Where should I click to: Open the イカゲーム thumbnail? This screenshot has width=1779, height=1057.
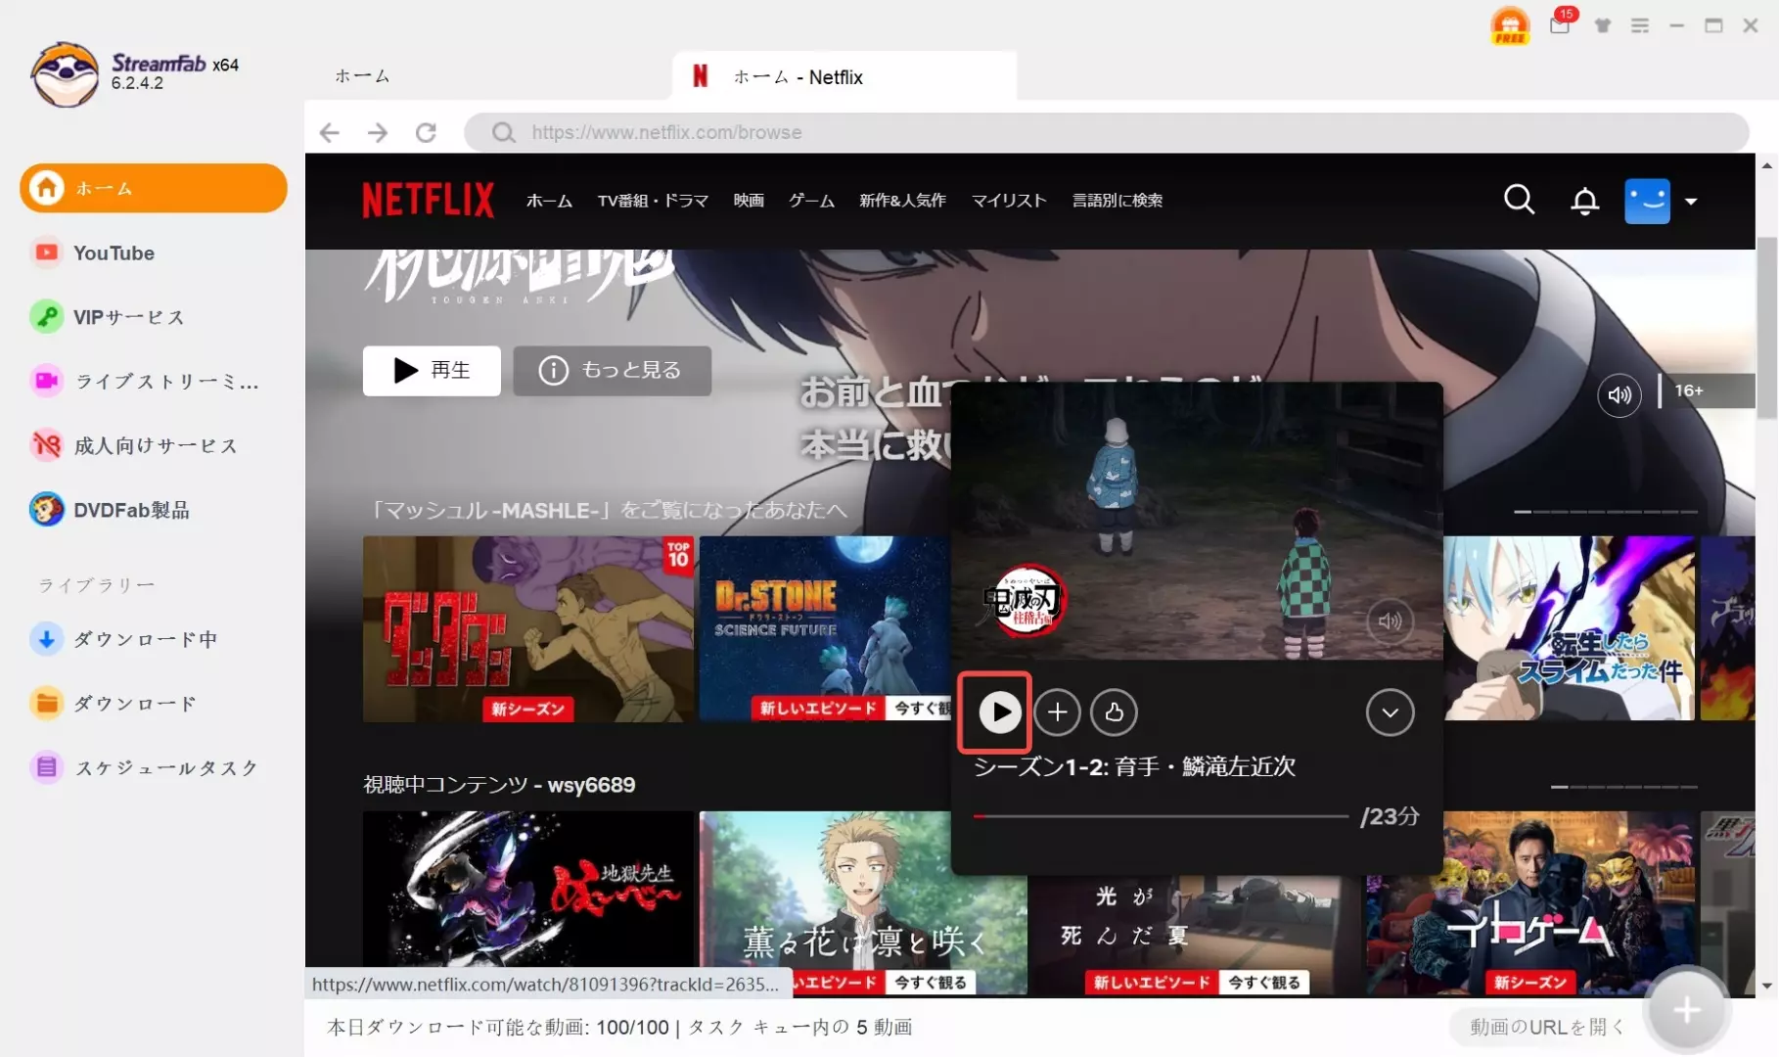(x=1530, y=902)
